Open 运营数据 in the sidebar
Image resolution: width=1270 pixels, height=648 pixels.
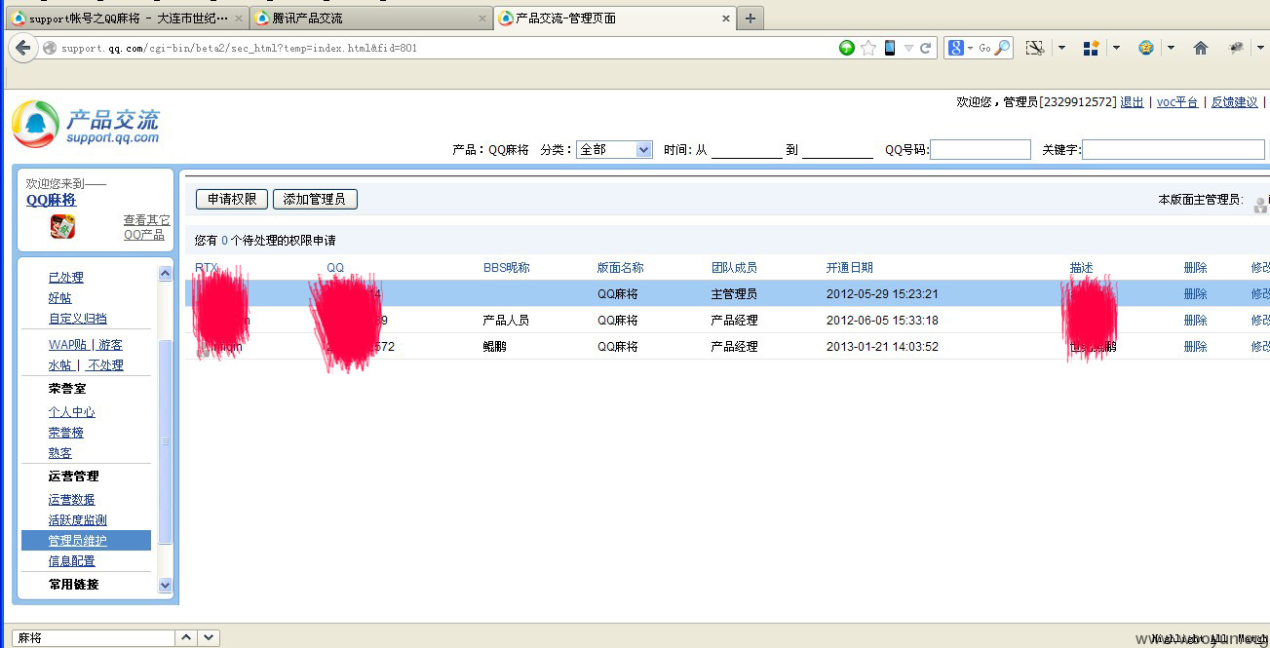click(x=72, y=500)
